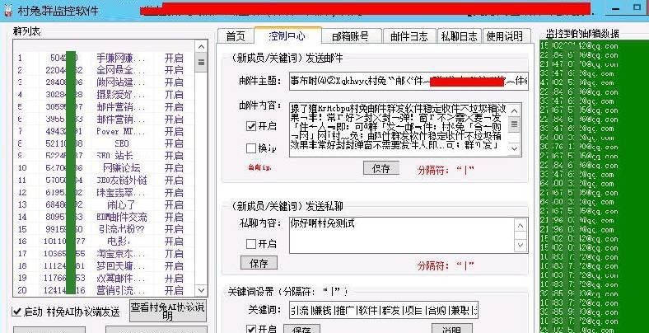Click the 私聊内容 box scroll-up arrow

point(521,226)
